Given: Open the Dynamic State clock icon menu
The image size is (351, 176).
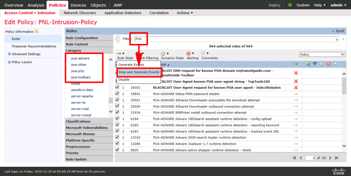Looking at the screenshot, I should tap(165, 53).
